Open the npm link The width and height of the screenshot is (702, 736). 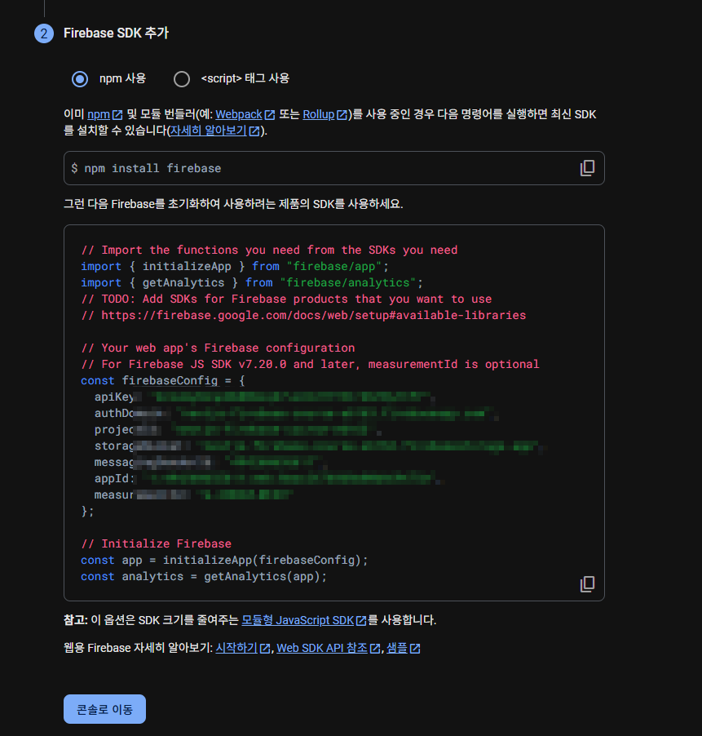click(99, 114)
